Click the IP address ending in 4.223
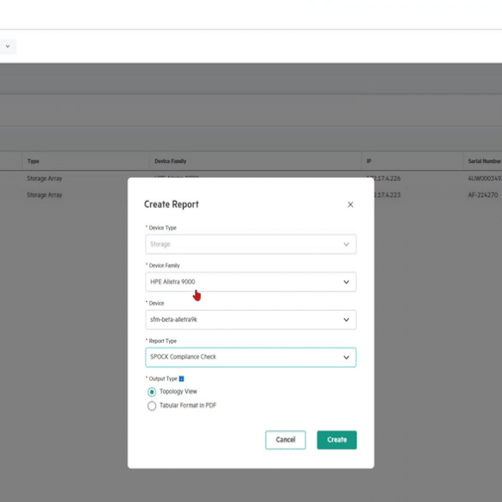 tap(387, 195)
